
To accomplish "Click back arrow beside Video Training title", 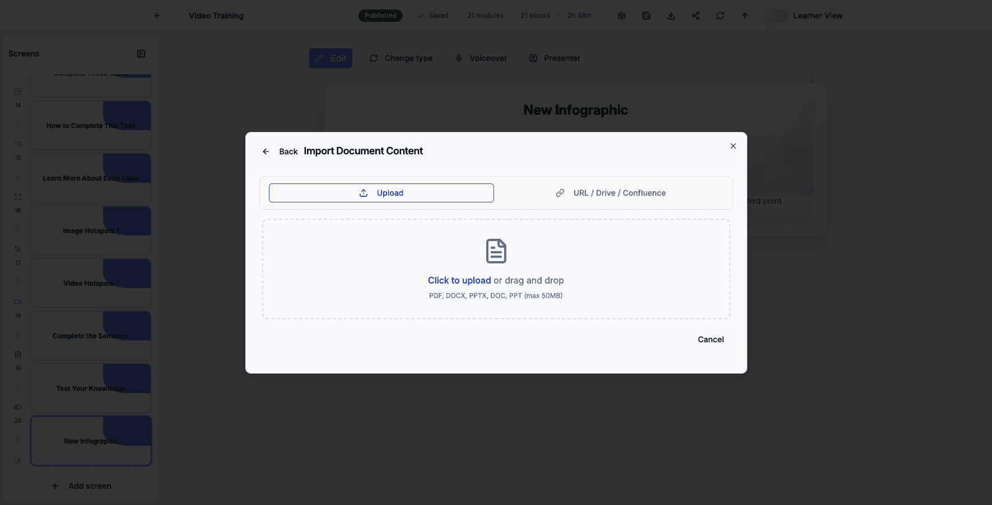I will (157, 16).
